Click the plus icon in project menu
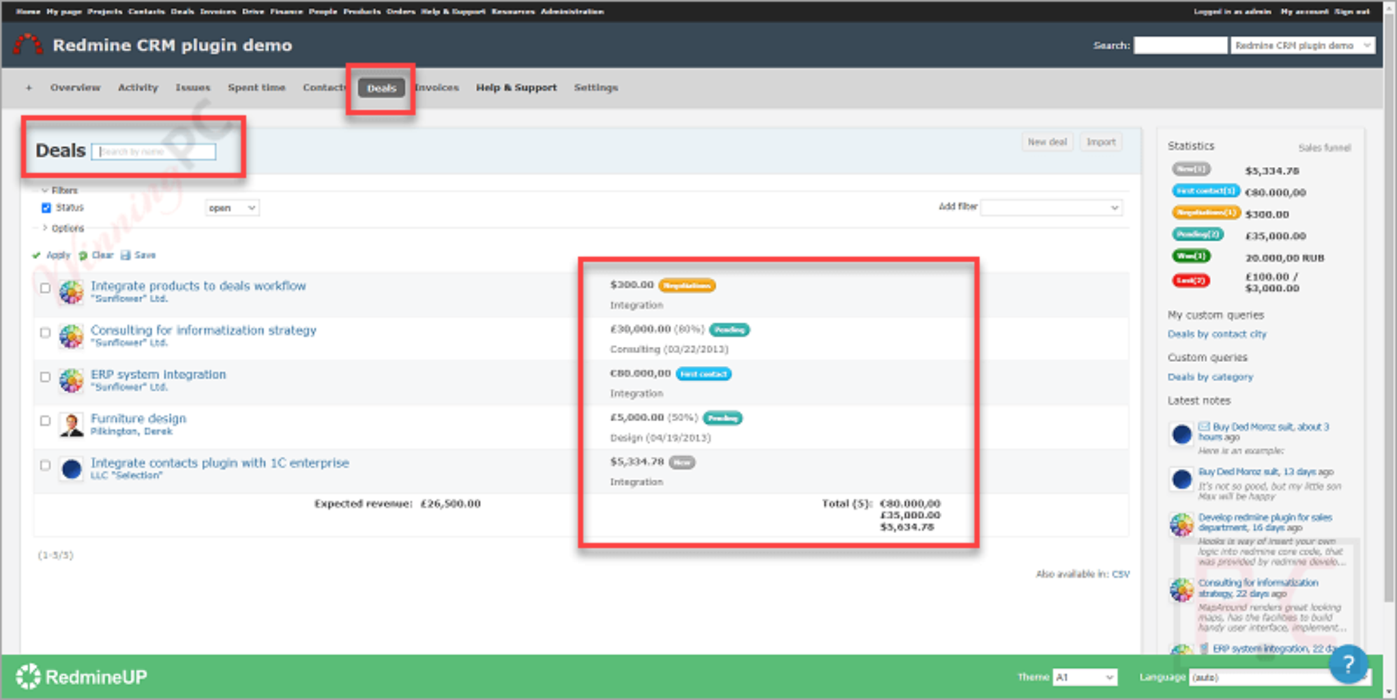Image resolution: width=1397 pixels, height=700 pixels. [29, 87]
